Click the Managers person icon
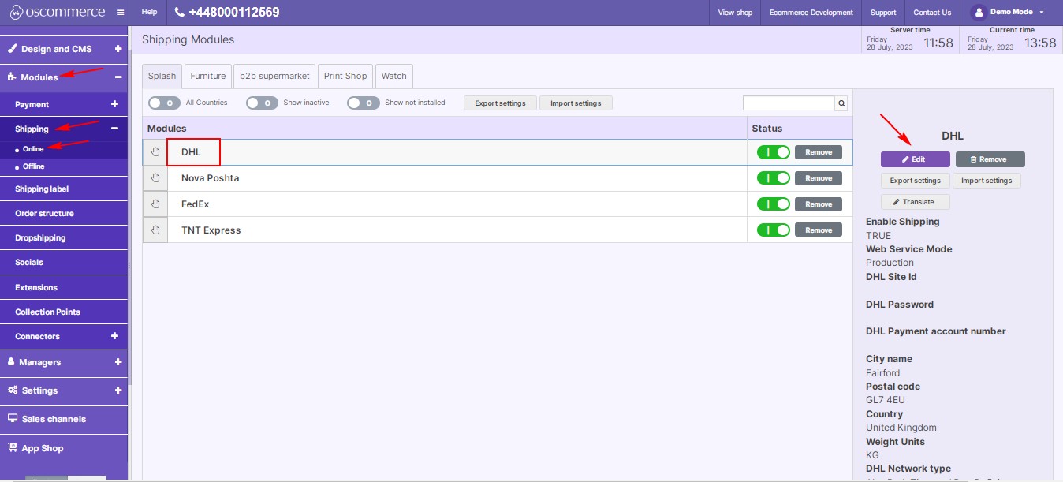 [12, 362]
